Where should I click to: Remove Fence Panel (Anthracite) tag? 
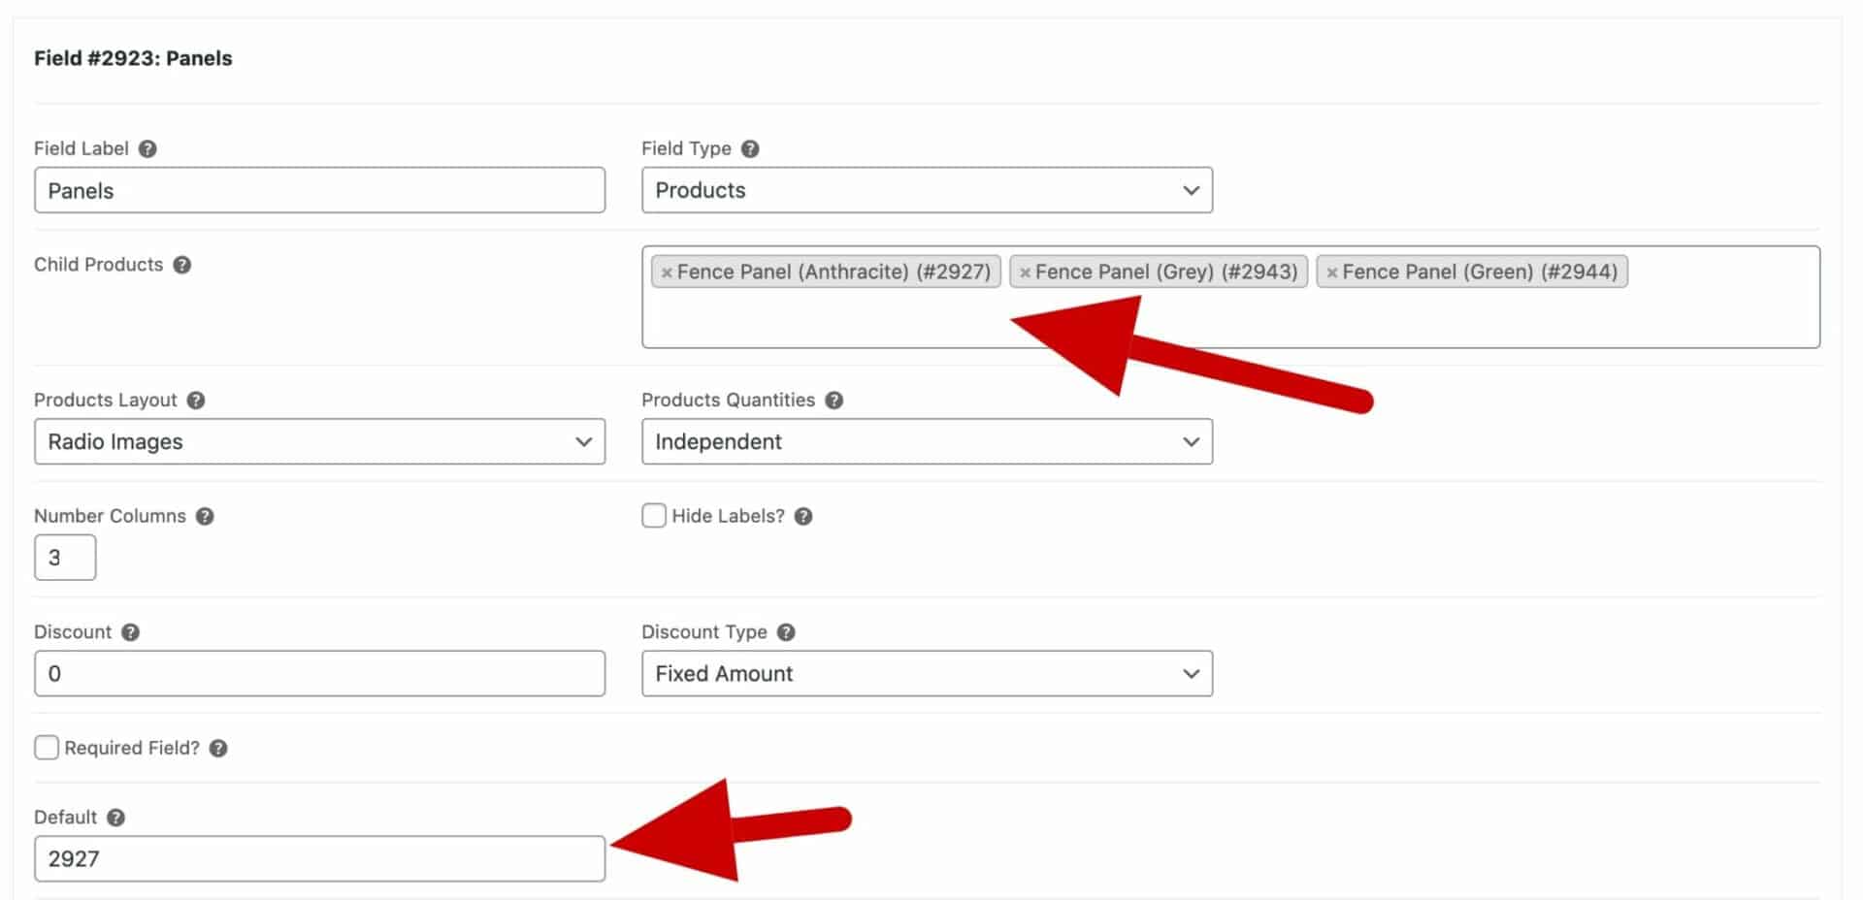(x=667, y=273)
